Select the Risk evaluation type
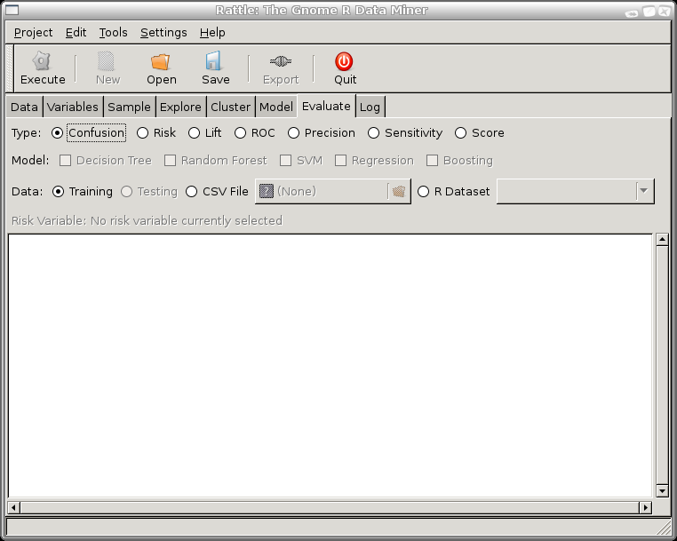This screenshot has height=541, width=677. 142,132
